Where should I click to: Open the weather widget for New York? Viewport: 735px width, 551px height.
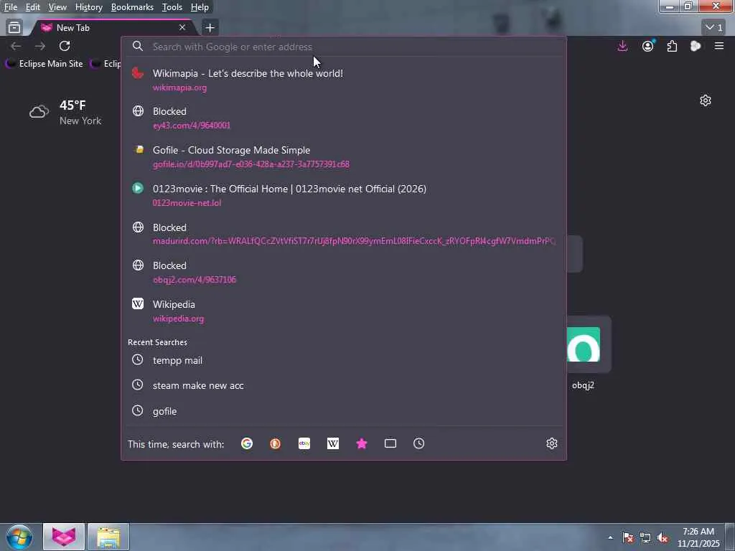(65, 113)
